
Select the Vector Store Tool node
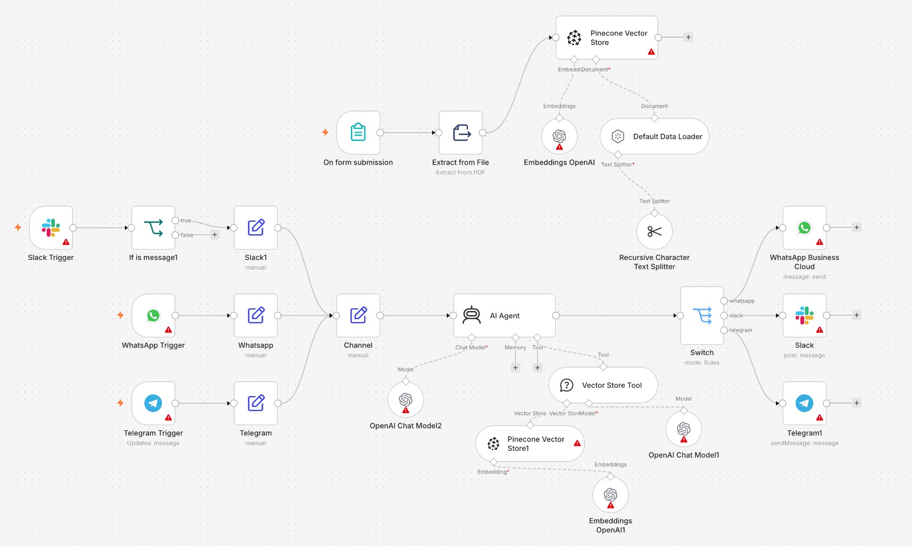click(603, 385)
